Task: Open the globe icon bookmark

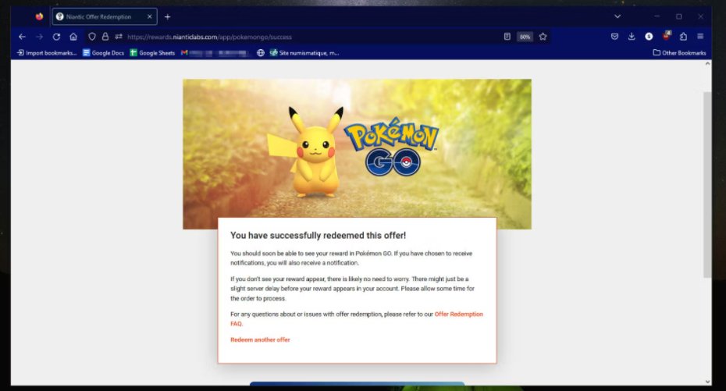Action: [261, 53]
